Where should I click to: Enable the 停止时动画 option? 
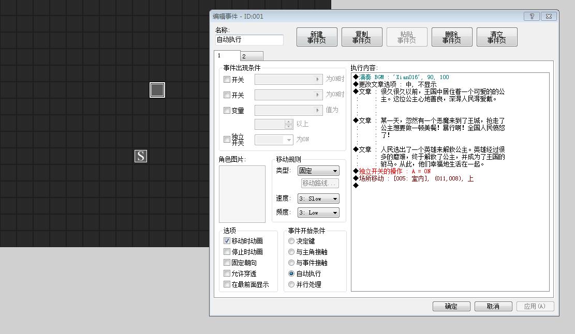[227, 252]
